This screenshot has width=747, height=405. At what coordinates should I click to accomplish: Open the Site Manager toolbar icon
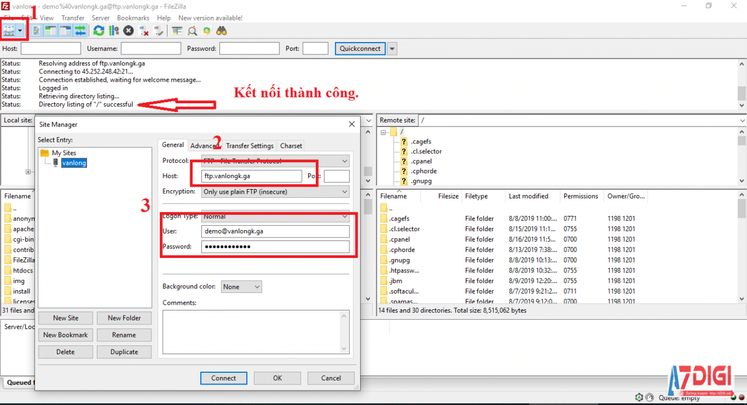(9, 30)
